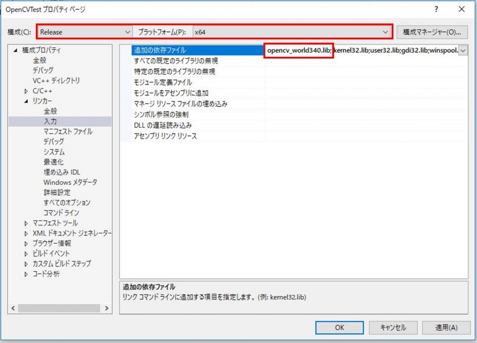Expand the マニフェスト ツール node
Viewport: 477px width, 343px height.
click(27, 223)
